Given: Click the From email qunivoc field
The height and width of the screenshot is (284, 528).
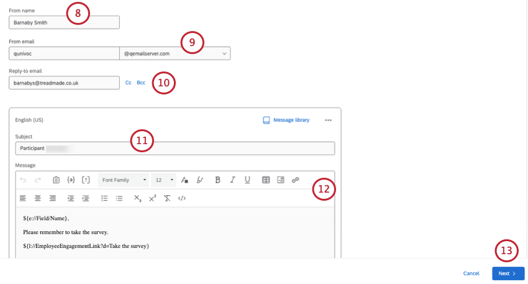Looking at the screenshot, I should point(65,53).
